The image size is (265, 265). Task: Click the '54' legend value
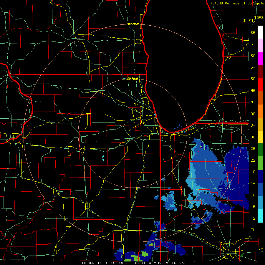253,67
